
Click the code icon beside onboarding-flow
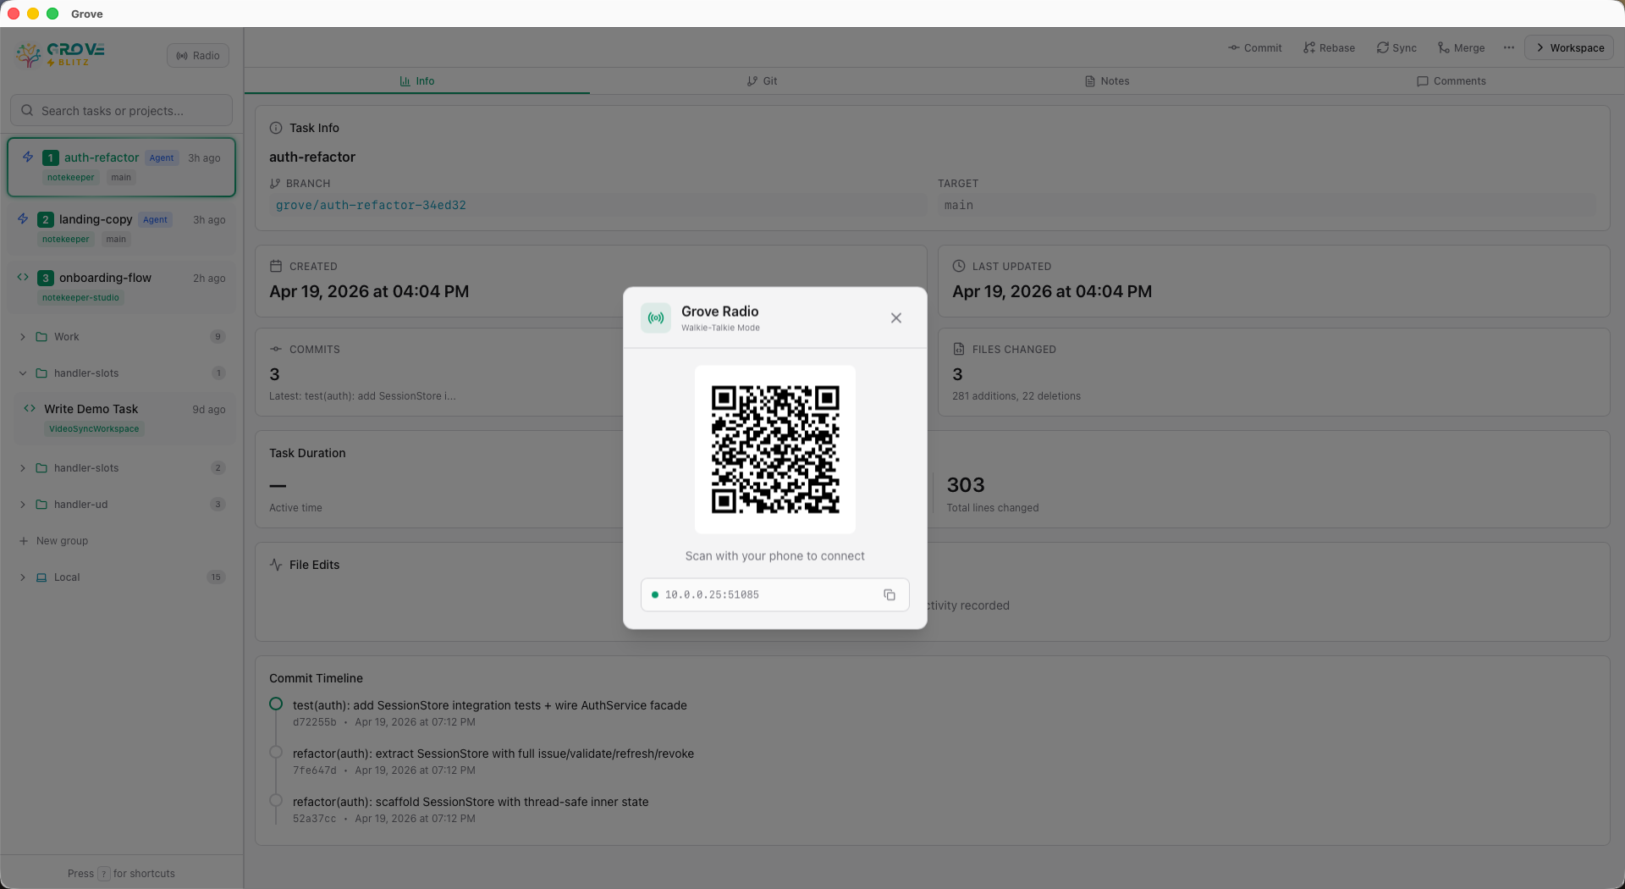point(23,277)
